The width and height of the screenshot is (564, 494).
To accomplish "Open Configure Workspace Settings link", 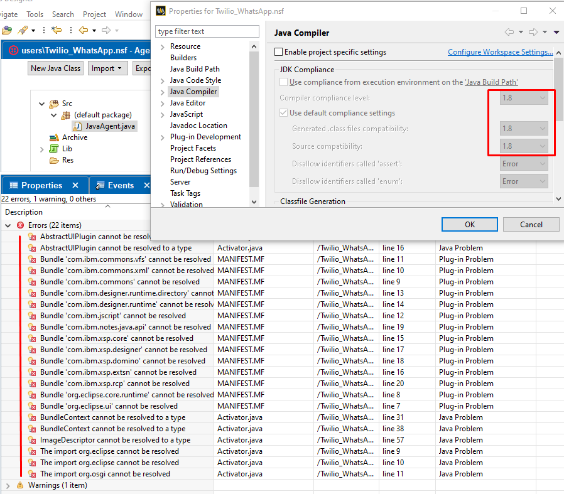I will click(x=500, y=52).
